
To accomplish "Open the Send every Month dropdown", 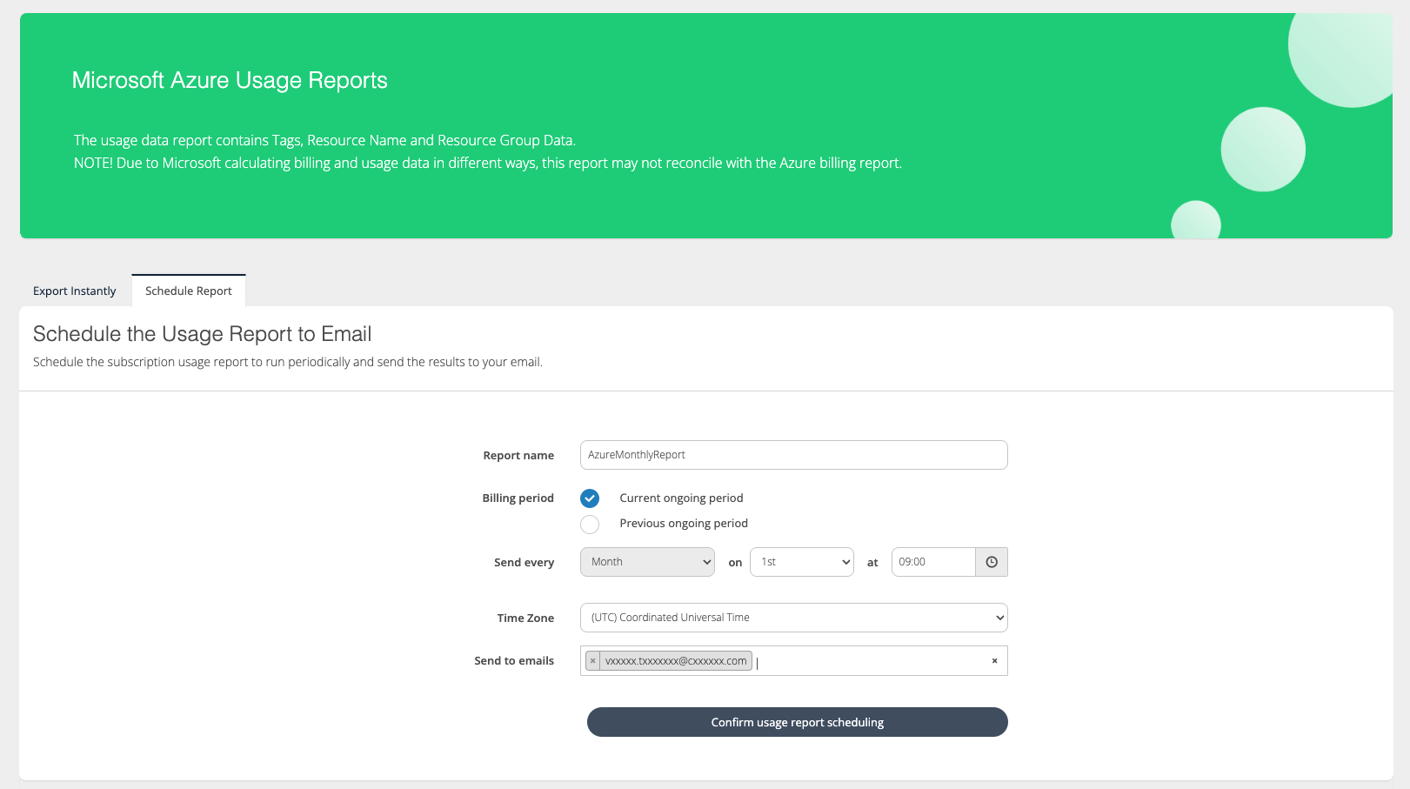I will 647,562.
